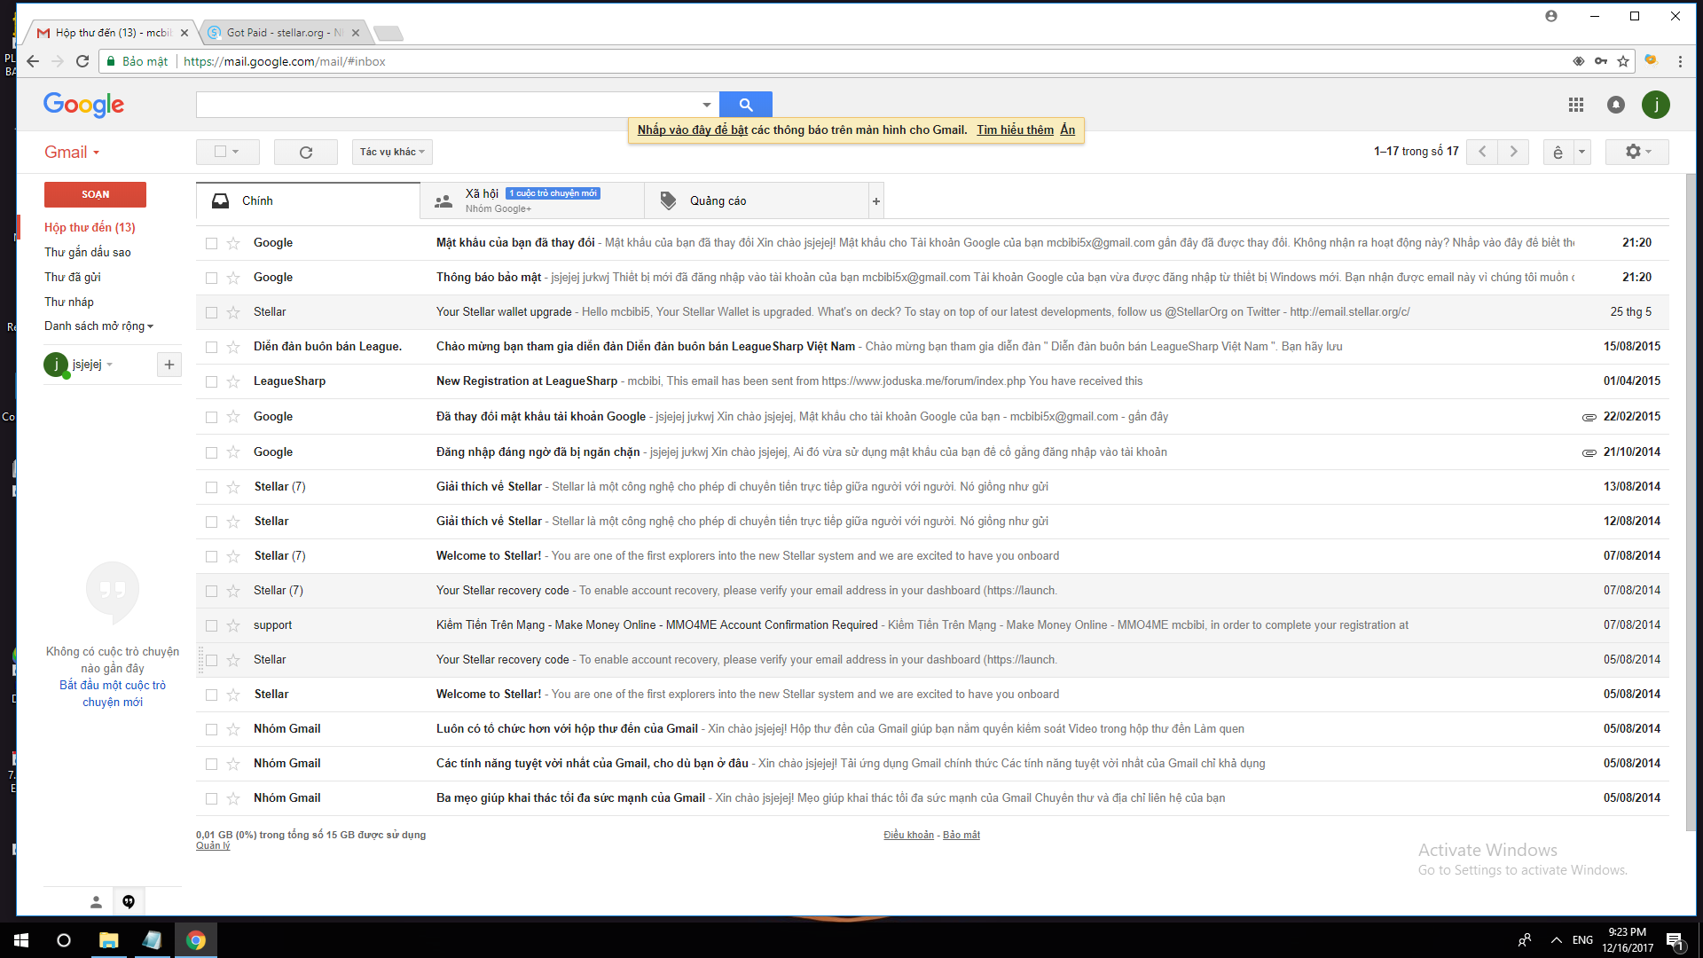Click the blue search magnifier button
1703x958 pixels.
[745, 105]
